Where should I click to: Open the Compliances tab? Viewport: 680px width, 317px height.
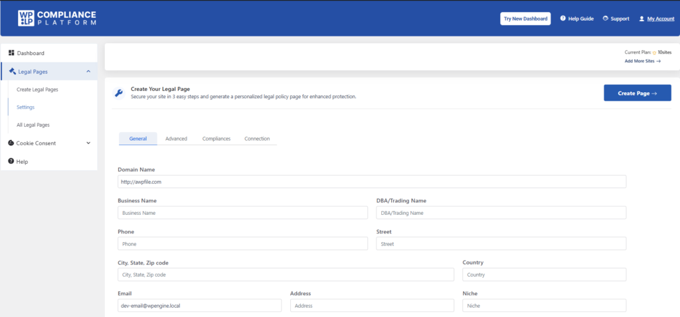pos(216,139)
